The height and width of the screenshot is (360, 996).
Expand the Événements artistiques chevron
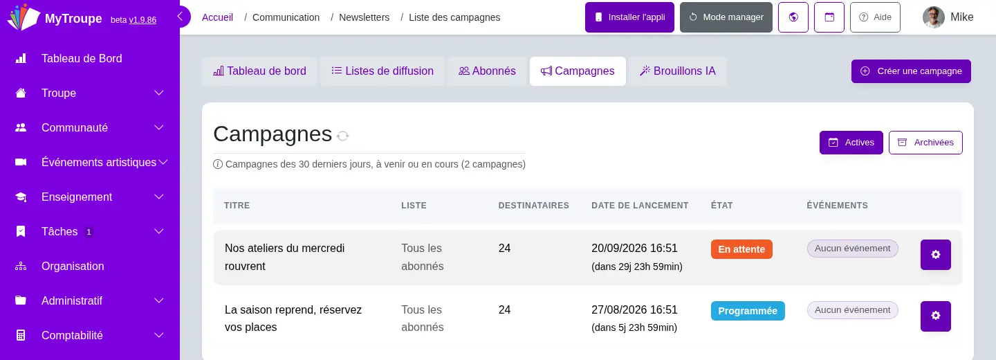163,163
